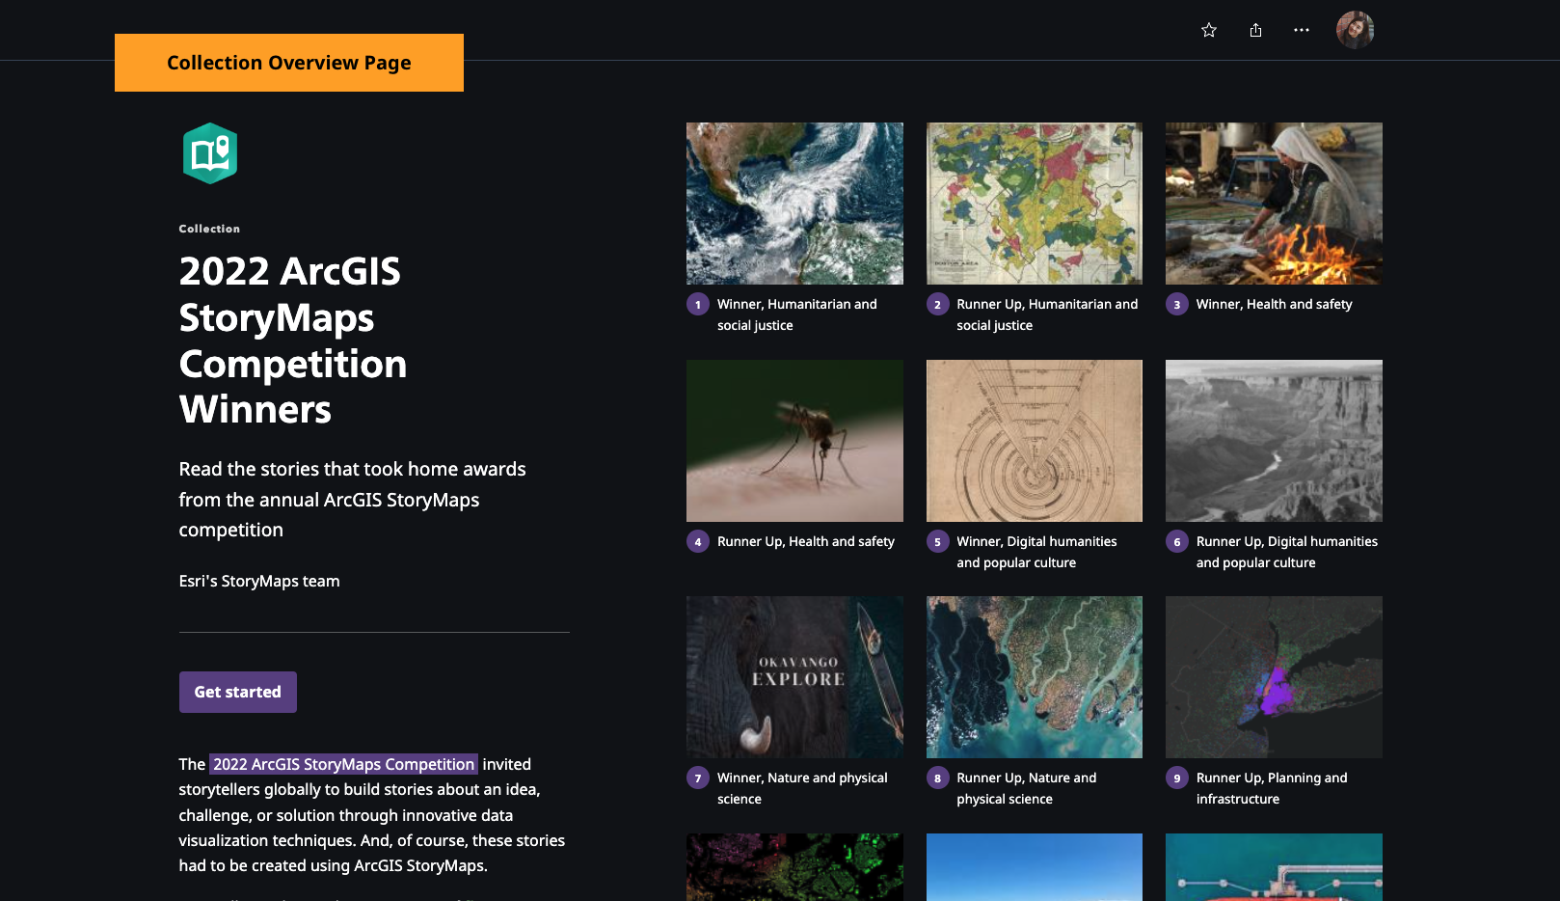Open the Okavango Explore elephant thumbnail
Viewport: 1560px width, 901px height.
pos(794,676)
